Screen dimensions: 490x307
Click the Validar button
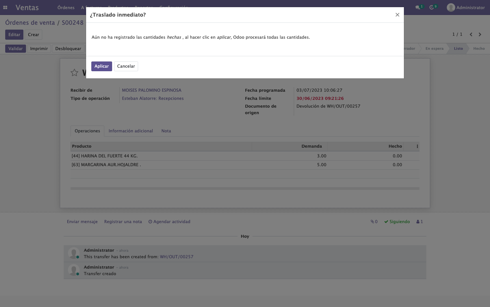tap(16, 49)
